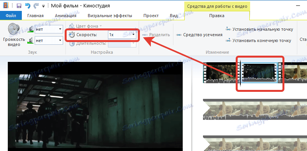Open the Цвет фона dropdown arrow

pos(101,26)
